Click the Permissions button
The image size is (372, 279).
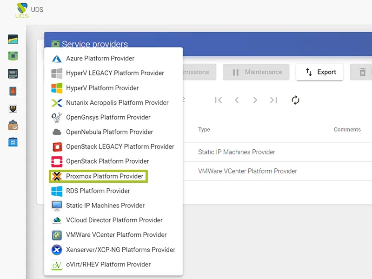pos(199,72)
